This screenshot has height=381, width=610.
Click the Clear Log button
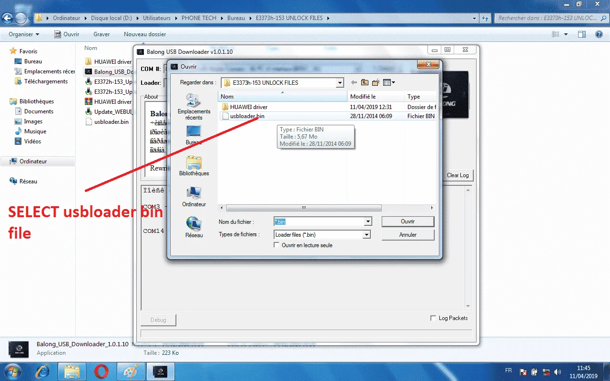pyautogui.click(x=458, y=175)
